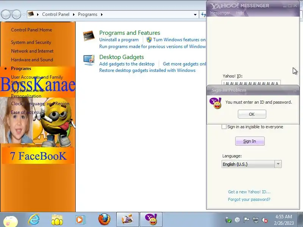Click the forward navigation arrow

[x=16, y=14]
